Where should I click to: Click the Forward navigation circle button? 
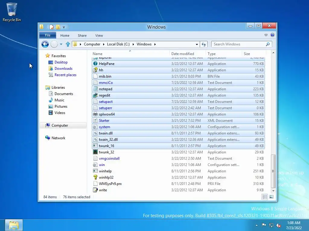click(x=54, y=44)
